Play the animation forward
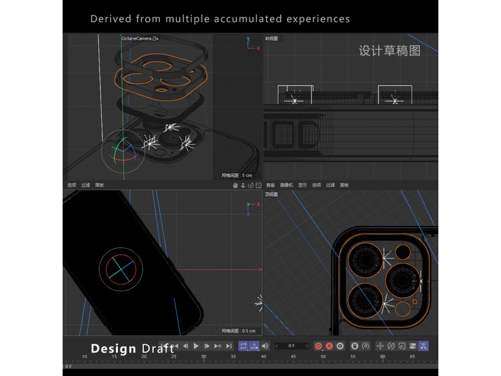This screenshot has width=501, height=376. (196, 346)
